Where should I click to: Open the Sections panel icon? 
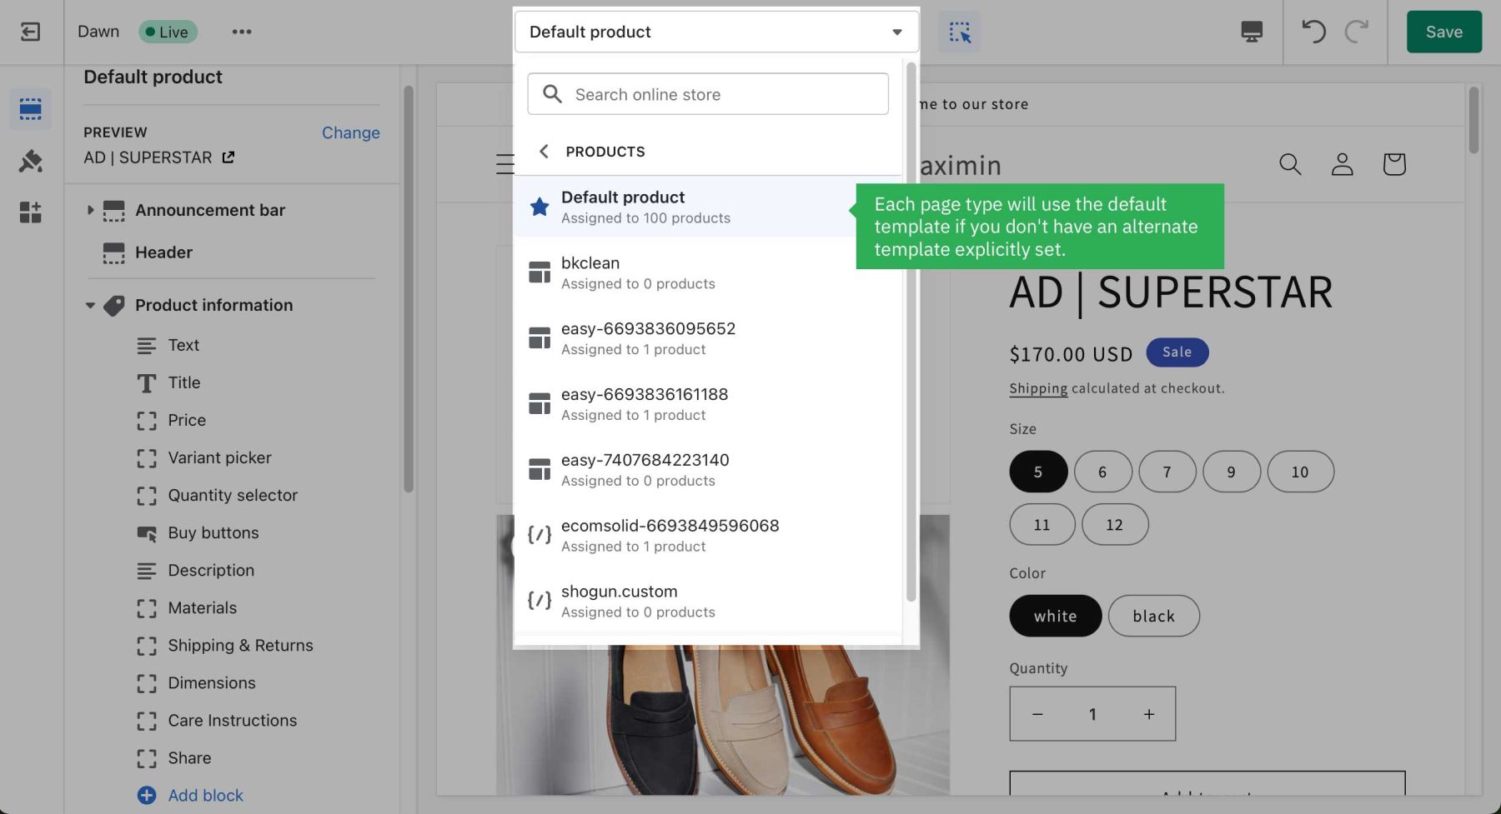point(31,109)
